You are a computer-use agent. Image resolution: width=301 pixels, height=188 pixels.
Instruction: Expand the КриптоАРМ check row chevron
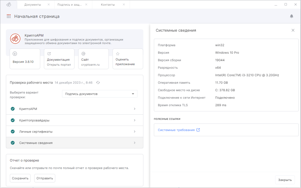135,109
